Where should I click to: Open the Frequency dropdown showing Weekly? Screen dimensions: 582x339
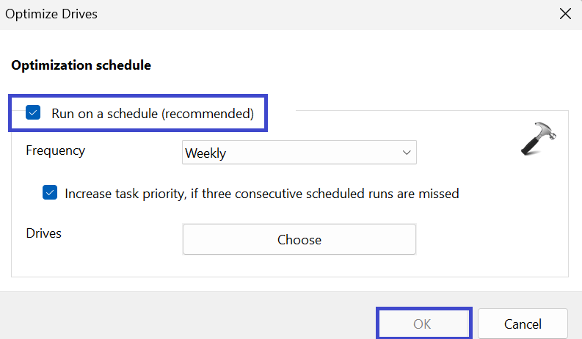[x=299, y=153]
